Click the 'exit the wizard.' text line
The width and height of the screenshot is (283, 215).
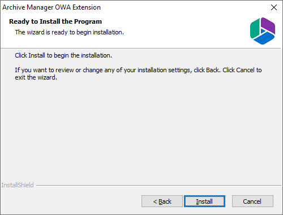36,77
